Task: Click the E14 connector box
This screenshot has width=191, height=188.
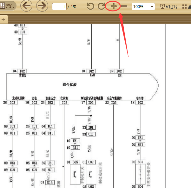Action: (x=50, y=182)
